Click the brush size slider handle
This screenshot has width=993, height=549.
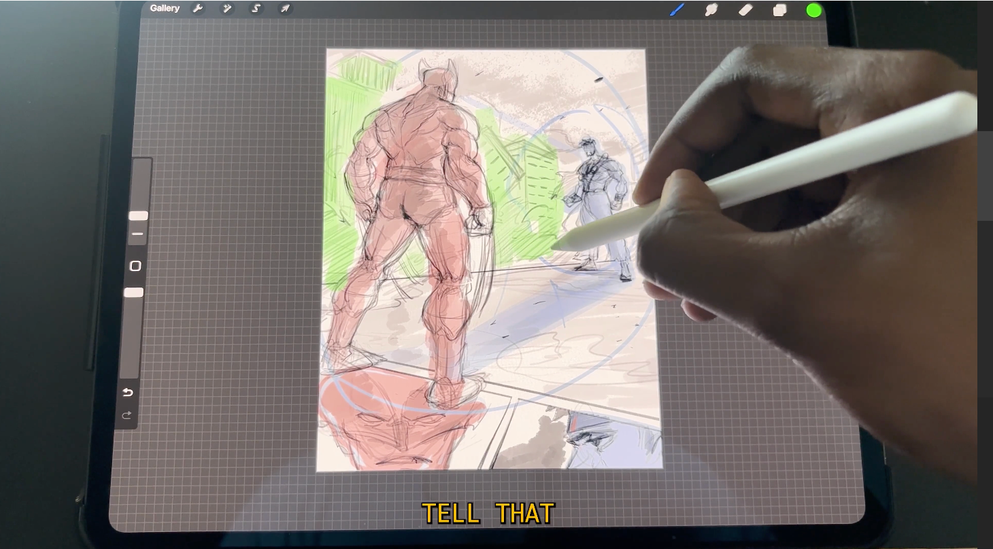[x=138, y=215]
